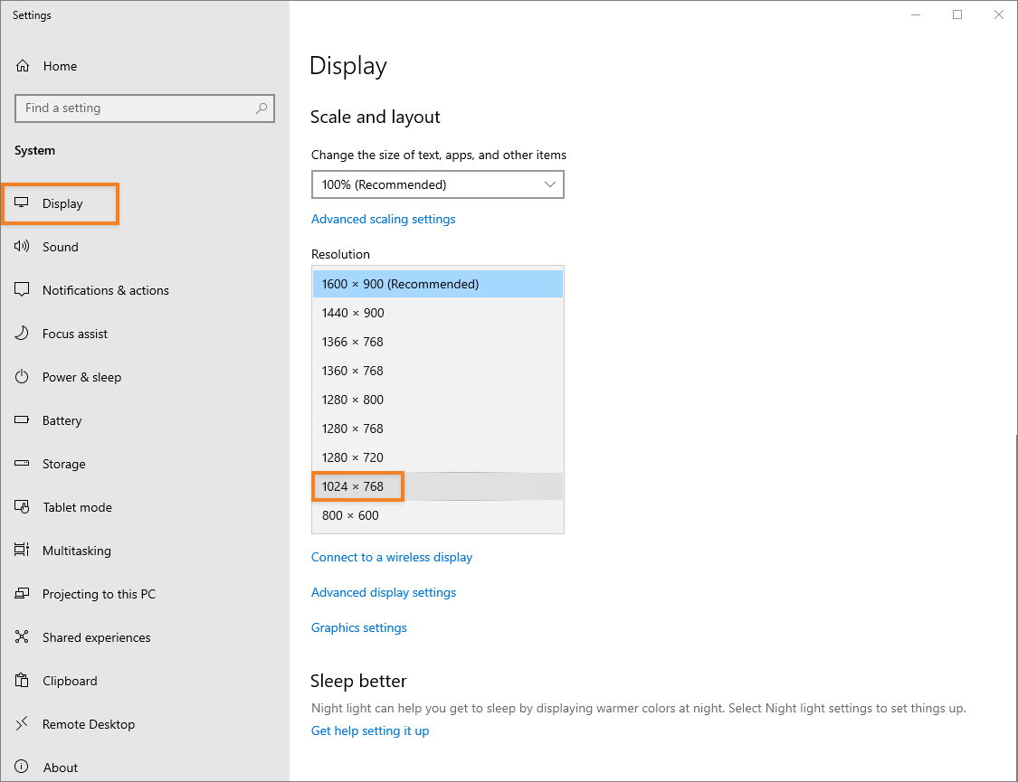Open Advanced scaling settings link
1018x782 pixels.
click(383, 219)
